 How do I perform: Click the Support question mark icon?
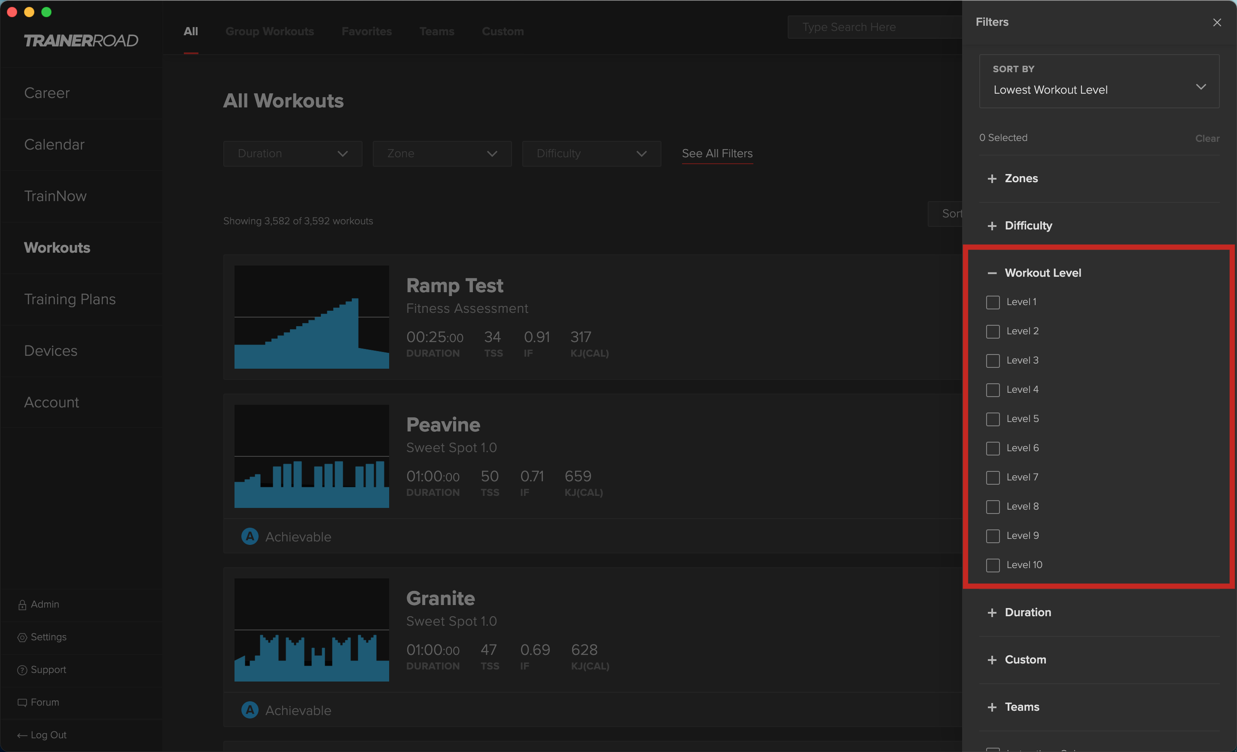(x=22, y=670)
